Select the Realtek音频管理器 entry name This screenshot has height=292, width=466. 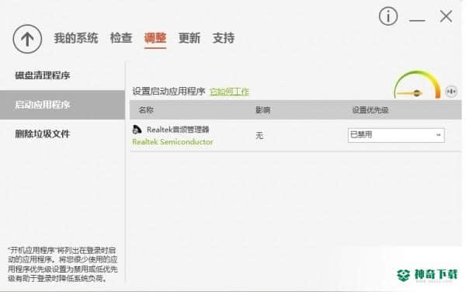(x=178, y=130)
